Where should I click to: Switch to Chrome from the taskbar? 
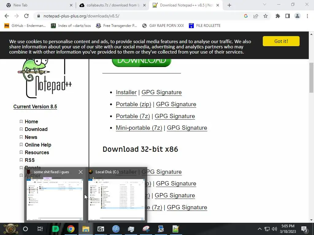tap(71, 229)
